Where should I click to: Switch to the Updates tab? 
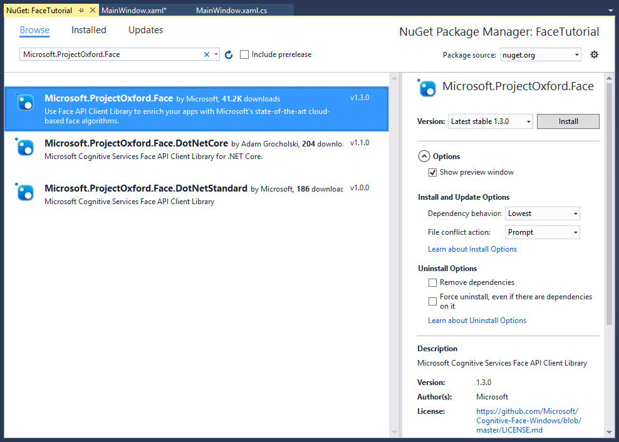coord(146,30)
